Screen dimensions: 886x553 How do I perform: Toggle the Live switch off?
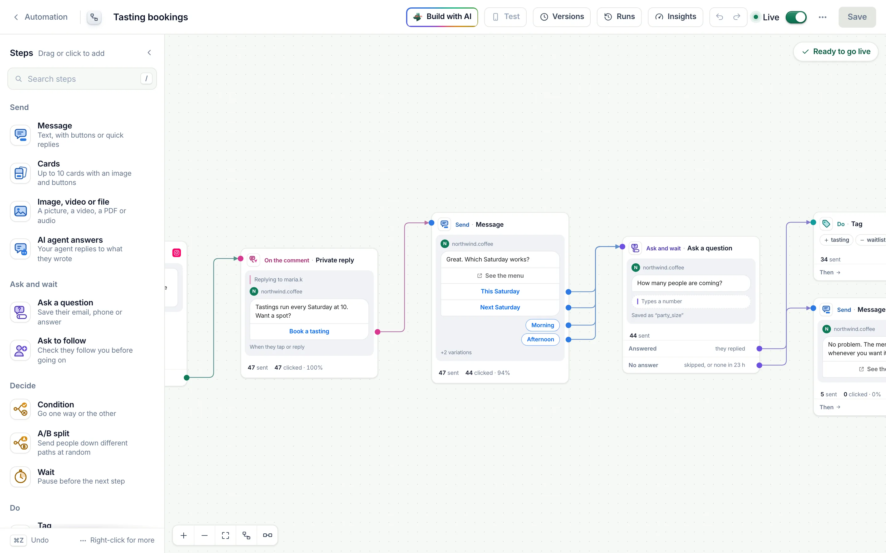pos(796,17)
